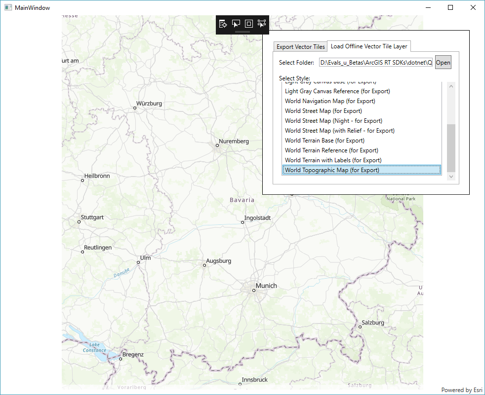Choose Light Gray Canvas Reference style

coord(362,91)
